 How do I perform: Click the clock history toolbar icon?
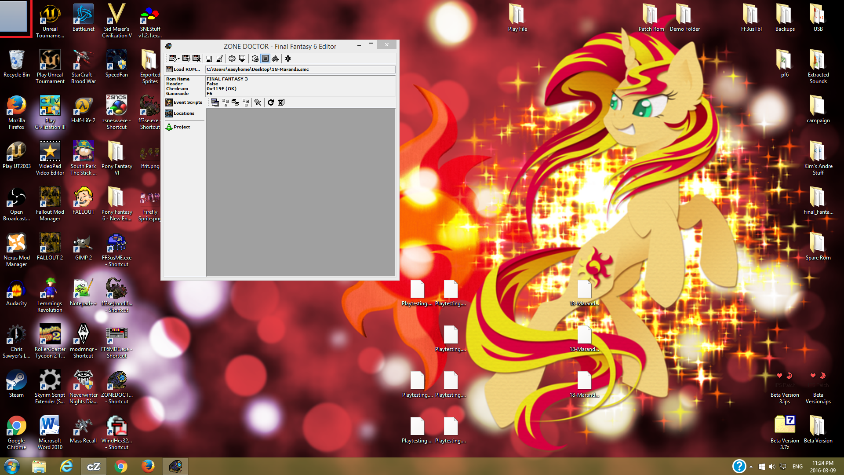[255, 58]
